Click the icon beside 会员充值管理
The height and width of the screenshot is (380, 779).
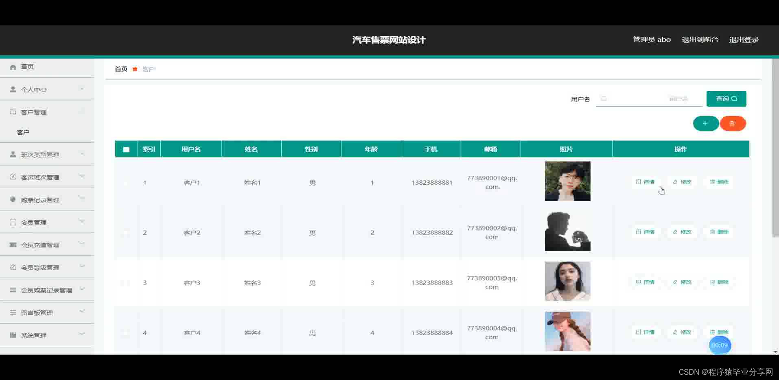(13, 245)
